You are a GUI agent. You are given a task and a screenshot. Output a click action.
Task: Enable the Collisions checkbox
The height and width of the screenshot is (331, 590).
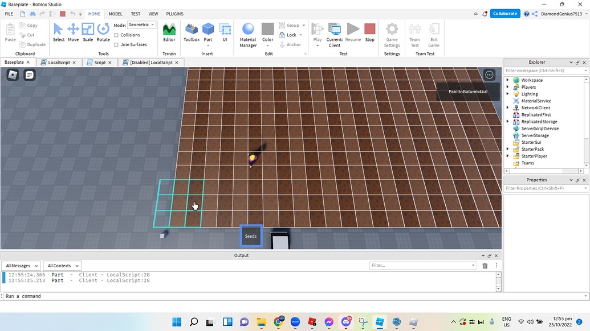coord(116,35)
